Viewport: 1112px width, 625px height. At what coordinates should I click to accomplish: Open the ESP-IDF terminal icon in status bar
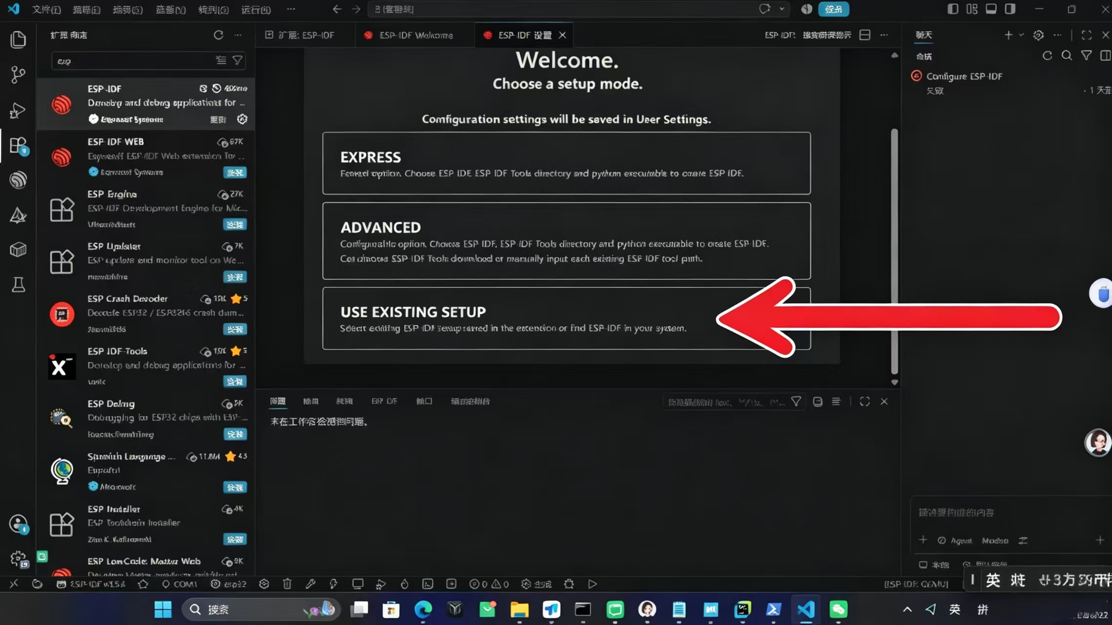tap(428, 583)
